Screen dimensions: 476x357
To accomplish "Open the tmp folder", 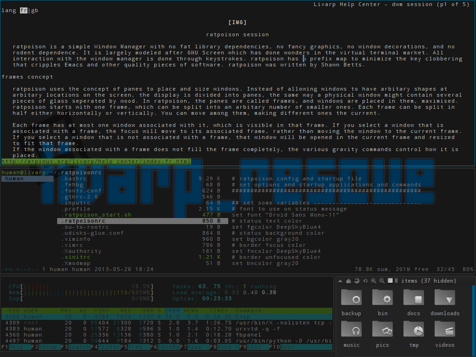I will coord(414,334).
